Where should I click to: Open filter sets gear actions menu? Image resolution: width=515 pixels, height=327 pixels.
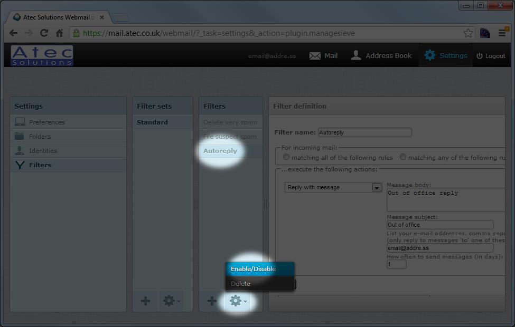[x=170, y=301]
